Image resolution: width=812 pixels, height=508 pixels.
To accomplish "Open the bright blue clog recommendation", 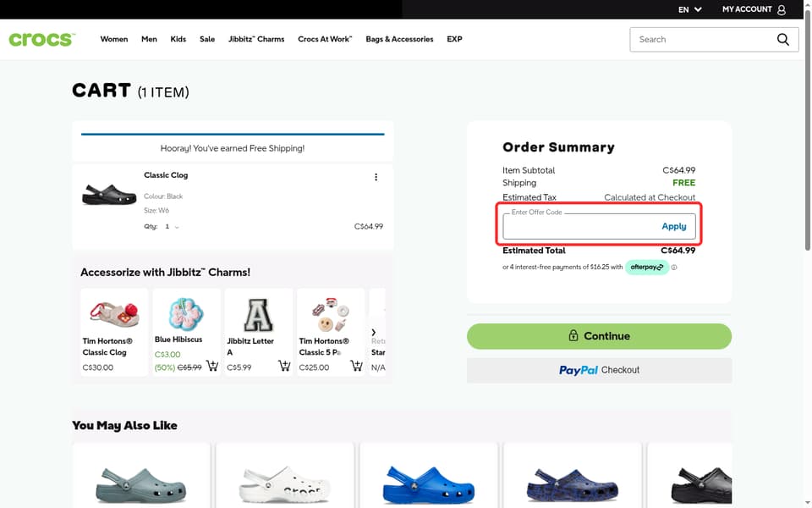I will point(428,483).
